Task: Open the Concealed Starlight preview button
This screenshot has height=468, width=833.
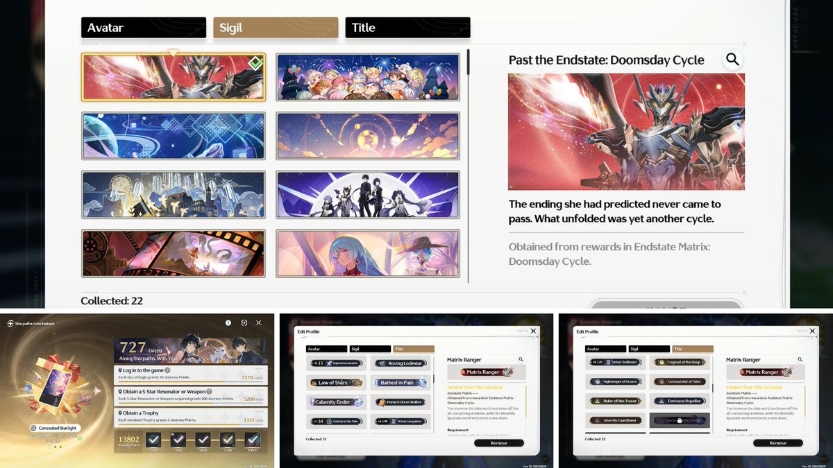Action: coord(53,428)
